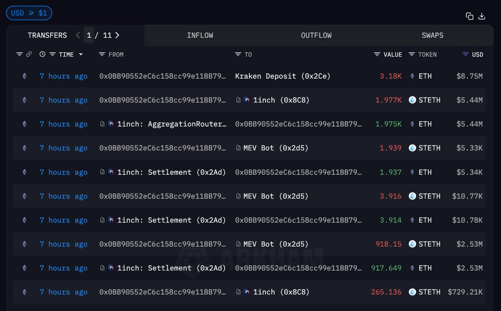Open 1inch: Settlement in 1.937 ETH row

[172, 172]
